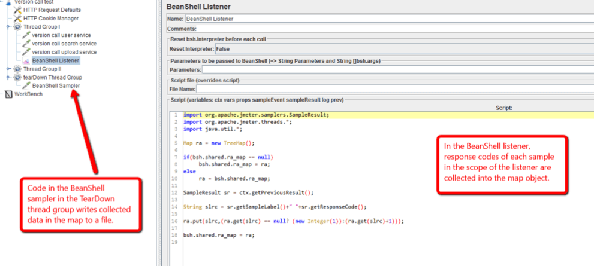Expand the Thread Group II node
This screenshot has width=594, height=266.
8,69
